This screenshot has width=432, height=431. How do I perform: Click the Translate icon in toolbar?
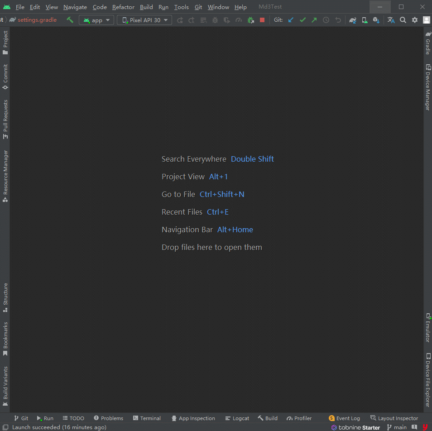click(391, 20)
